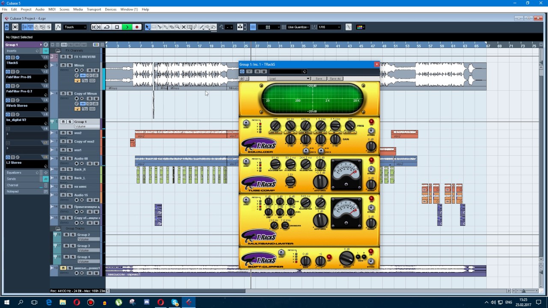The width and height of the screenshot is (548, 308).
Task: Open the Use Quantize grid type dropdown
Action: [298, 27]
